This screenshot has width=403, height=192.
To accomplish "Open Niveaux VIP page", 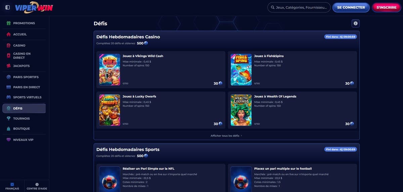I will point(24,140).
